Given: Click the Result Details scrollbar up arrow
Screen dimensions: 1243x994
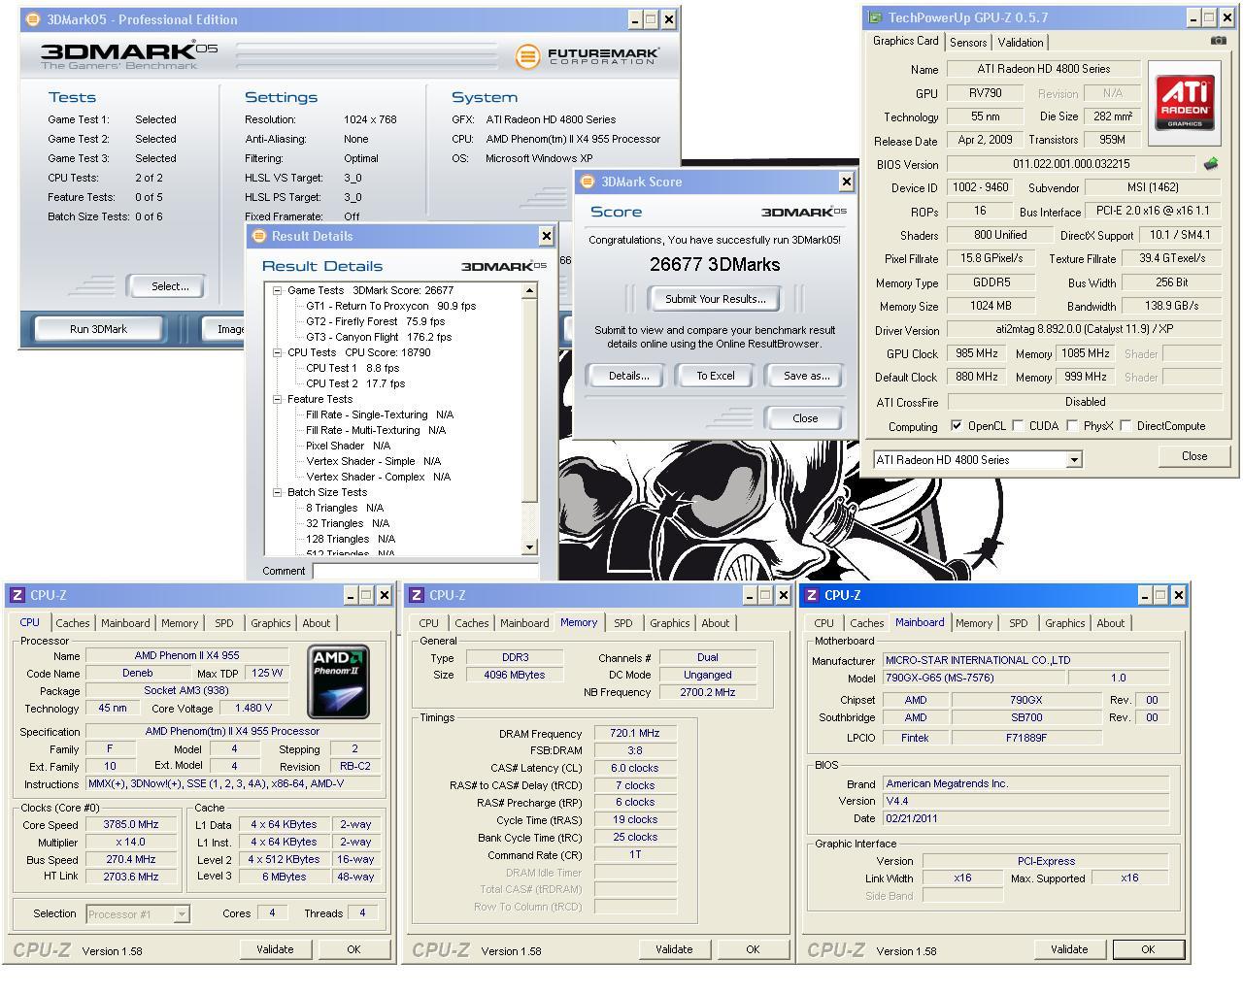Looking at the screenshot, I should point(529,290).
